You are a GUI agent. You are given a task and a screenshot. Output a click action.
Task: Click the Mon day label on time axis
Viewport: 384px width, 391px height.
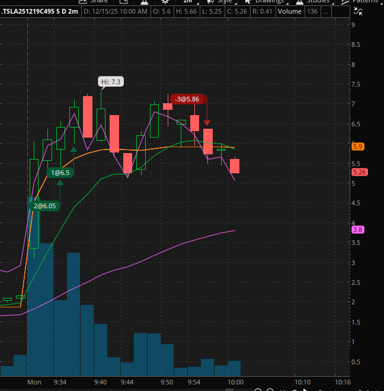(34, 382)
